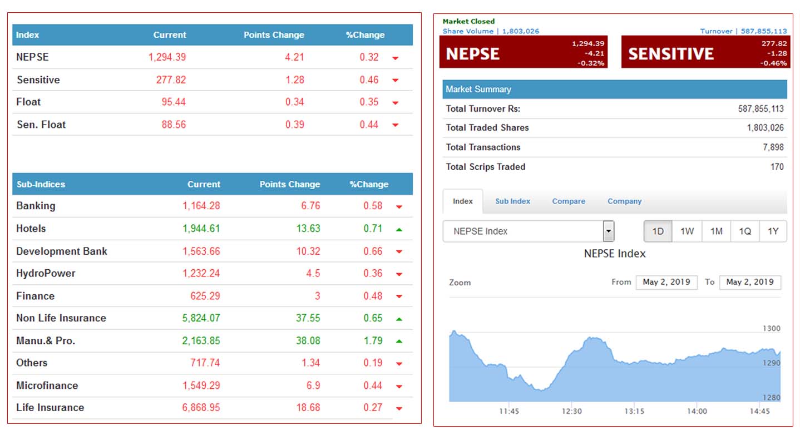Click the Total Transactions value 7,898
This screenshot has width=800, height=435.
(773, 147)
